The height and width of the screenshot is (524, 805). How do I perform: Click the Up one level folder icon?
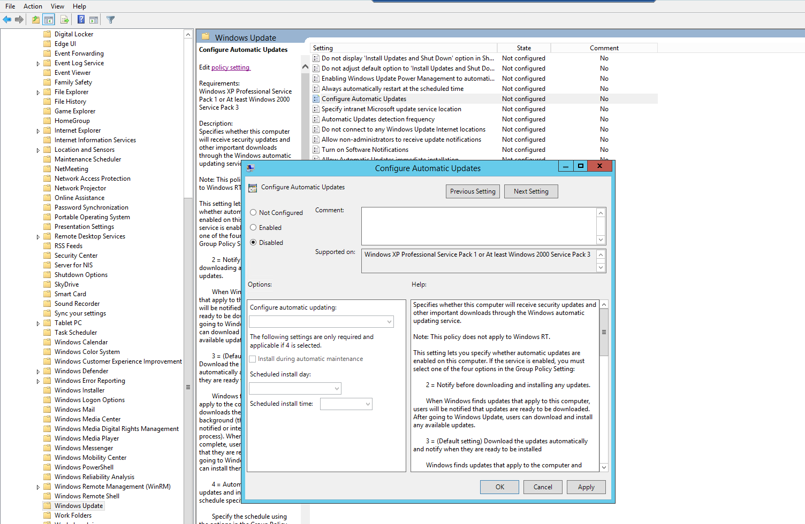click(35, 19)
